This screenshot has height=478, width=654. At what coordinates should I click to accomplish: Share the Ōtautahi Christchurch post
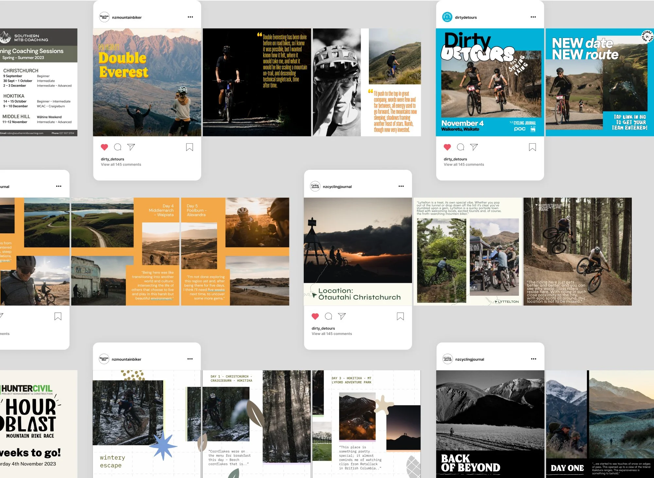(x=342, y=316)
